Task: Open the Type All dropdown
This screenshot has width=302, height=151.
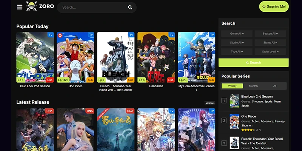Action: [237, 52]
